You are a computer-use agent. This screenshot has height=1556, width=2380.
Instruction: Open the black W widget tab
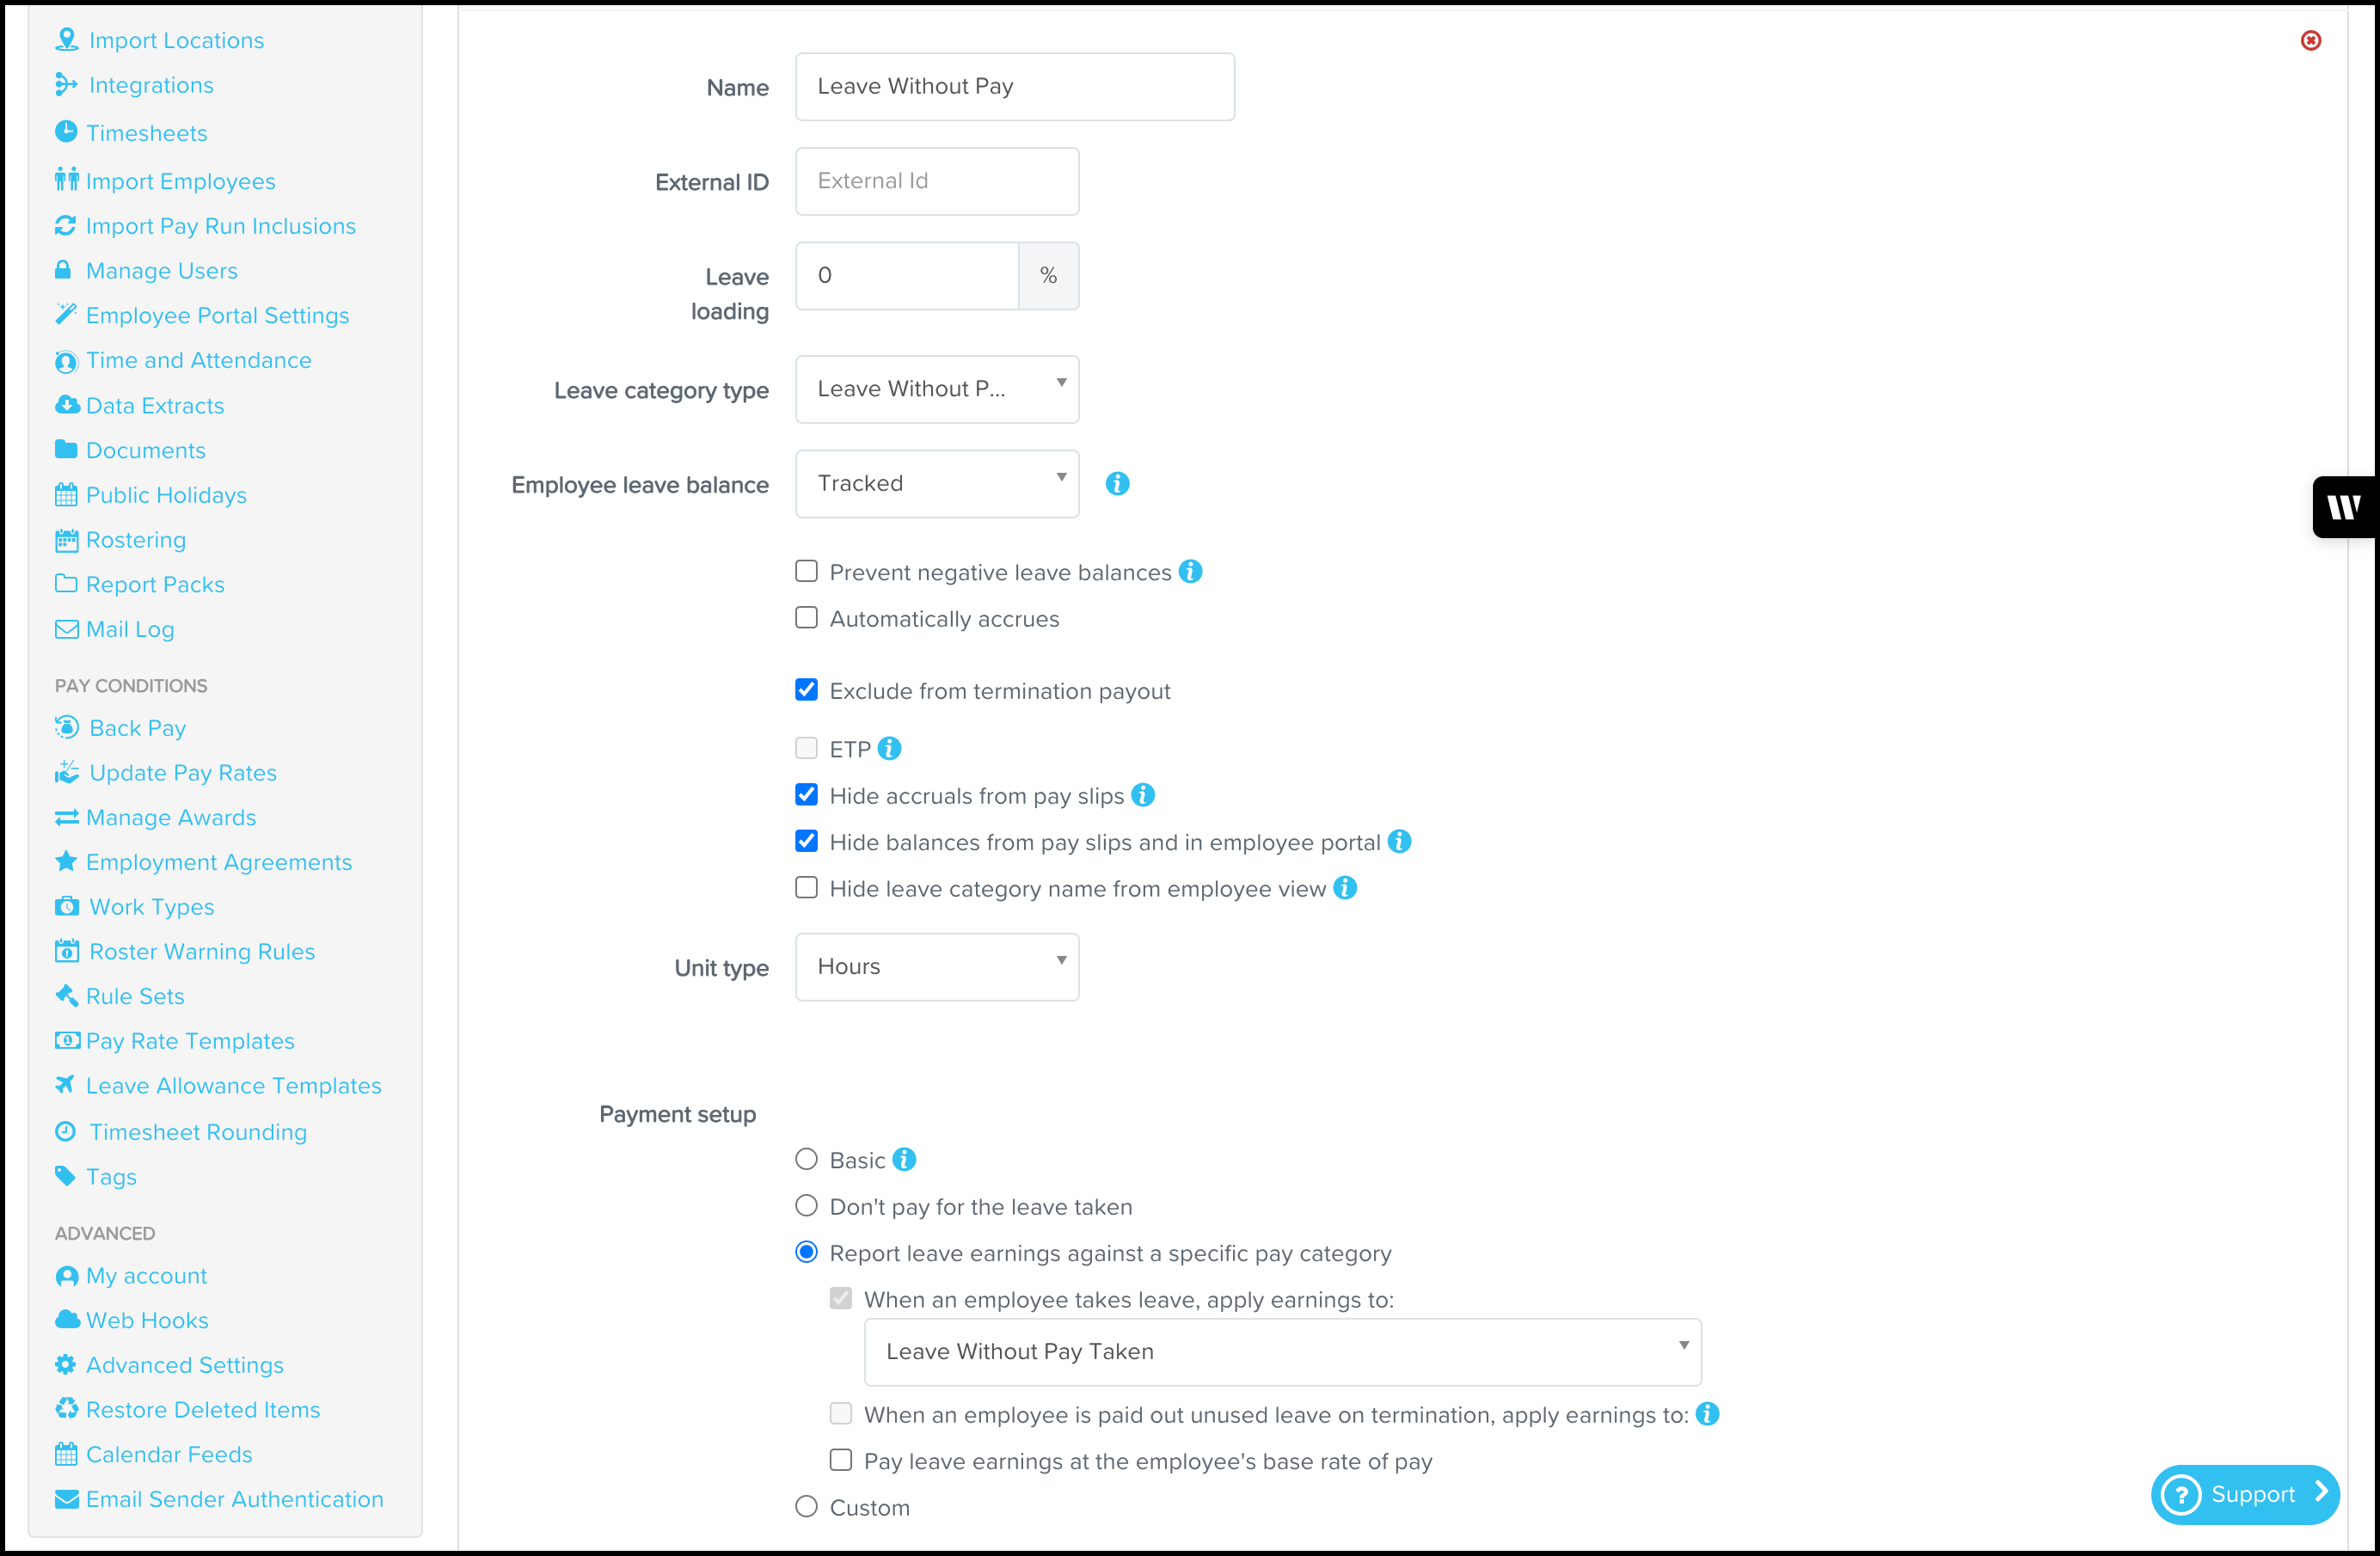pyautogui.click(x=2345, y=507)
